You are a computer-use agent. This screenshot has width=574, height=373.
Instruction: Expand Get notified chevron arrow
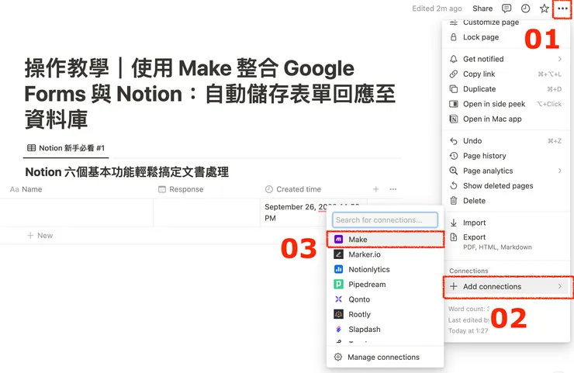pos(560,59)
